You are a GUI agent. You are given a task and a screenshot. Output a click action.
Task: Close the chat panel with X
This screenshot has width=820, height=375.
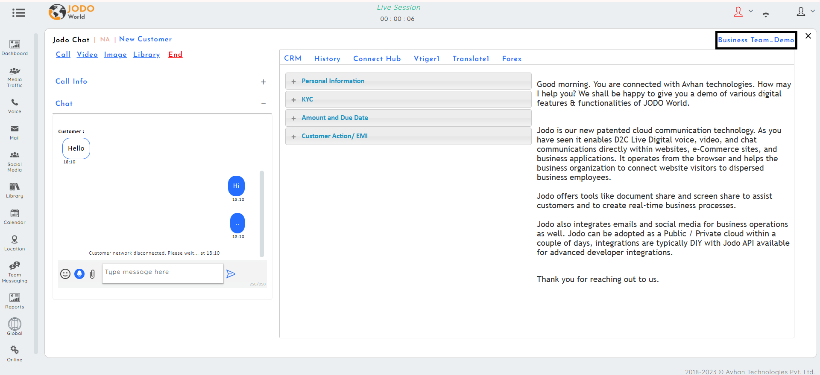(x=808, y=36)
